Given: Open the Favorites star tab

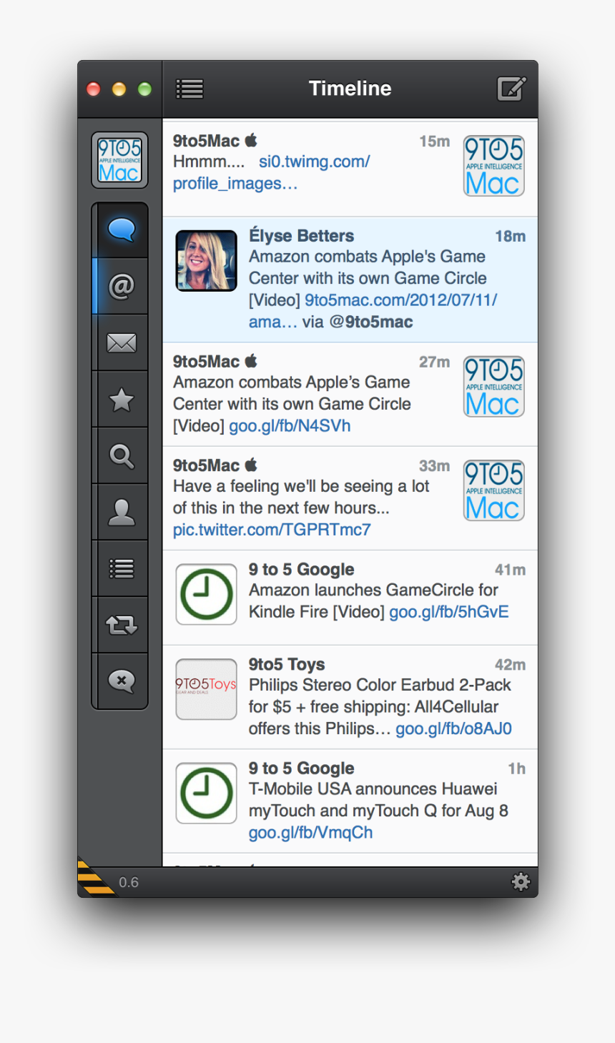Looking at the screenshot, I should click(x=121, y=400).
